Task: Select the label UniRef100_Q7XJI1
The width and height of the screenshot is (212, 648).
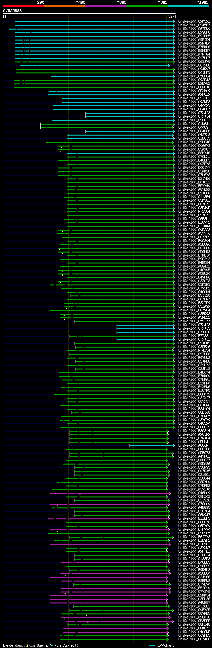Action: click(194, 339)
